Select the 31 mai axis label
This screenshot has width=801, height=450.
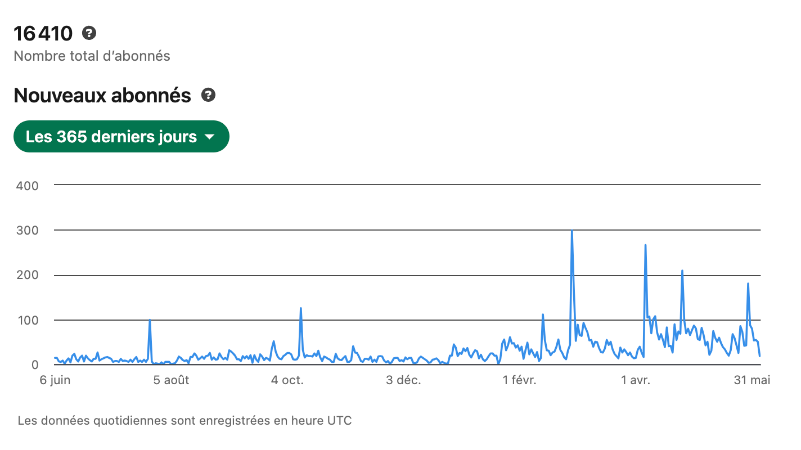point(752,380)
